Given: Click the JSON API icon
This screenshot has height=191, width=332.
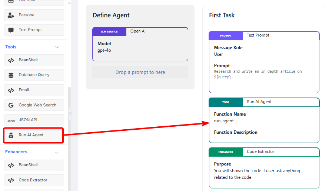Looking at the screenshot, I should 11,120.
